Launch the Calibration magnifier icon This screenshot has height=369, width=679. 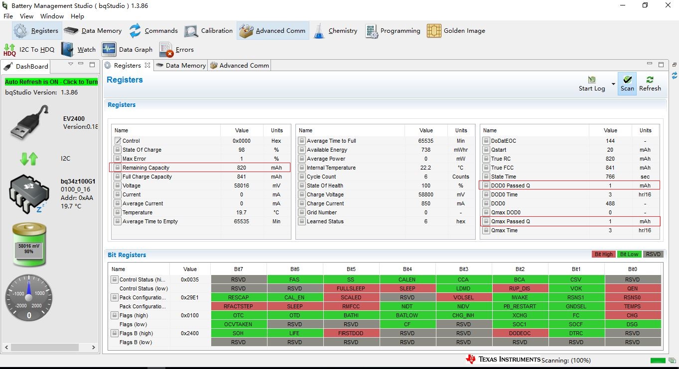tap(191, 31)
